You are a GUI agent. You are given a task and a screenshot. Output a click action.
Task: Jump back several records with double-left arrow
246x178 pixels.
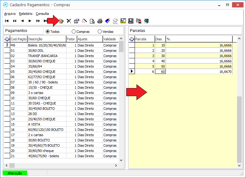(x=15, y=21)
